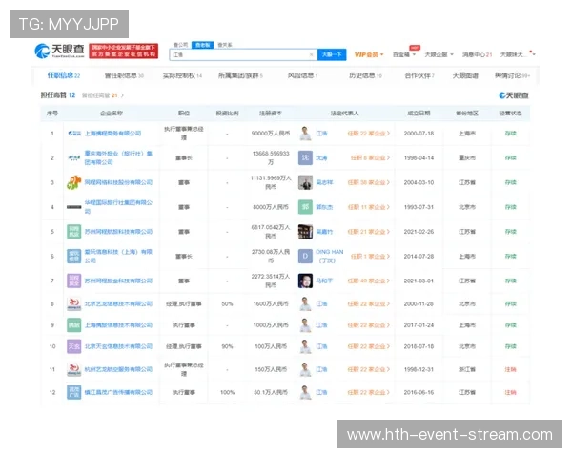Viewport: 572px width, 458px height.
Task: Switch to the 曾任职信息 tab
Action: click(124, 75)
